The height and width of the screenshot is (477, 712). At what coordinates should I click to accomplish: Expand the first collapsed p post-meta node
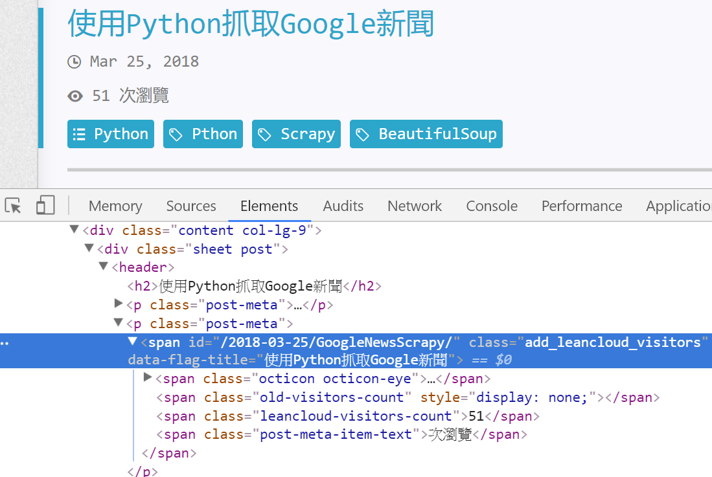click(119, 304)
